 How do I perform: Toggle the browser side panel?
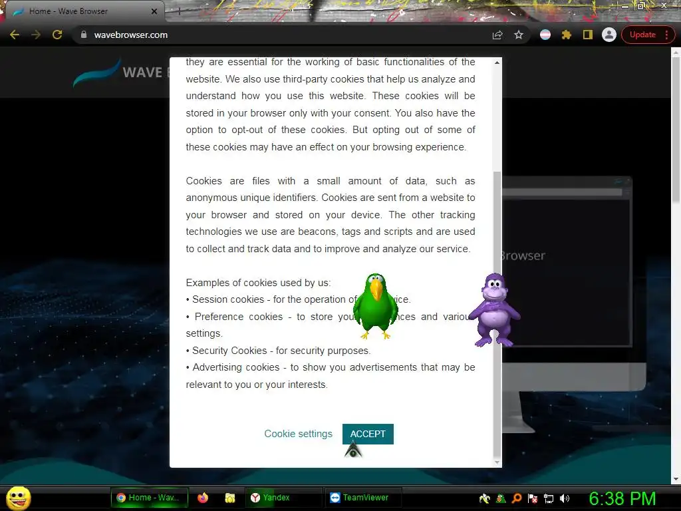coord(588,35)
